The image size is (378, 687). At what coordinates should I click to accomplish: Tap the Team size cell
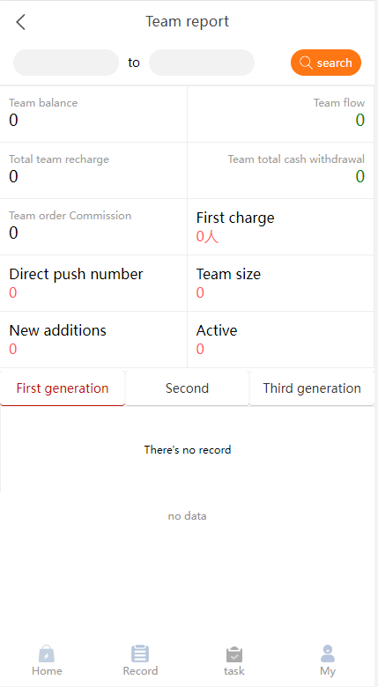pos(281,284)
